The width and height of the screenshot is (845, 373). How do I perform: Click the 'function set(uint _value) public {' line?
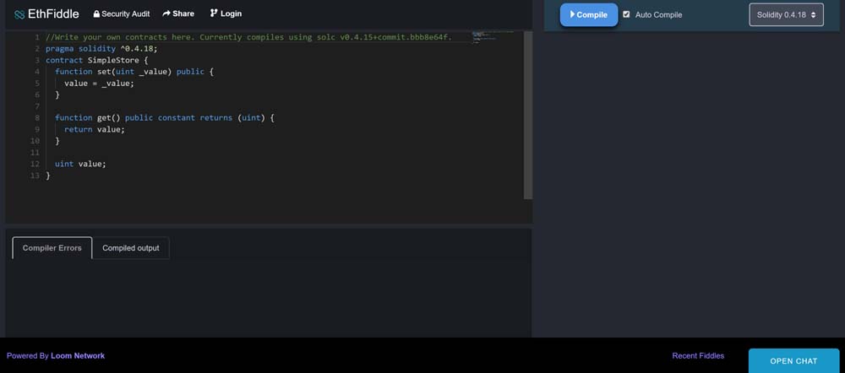click(x=134, y=72)
